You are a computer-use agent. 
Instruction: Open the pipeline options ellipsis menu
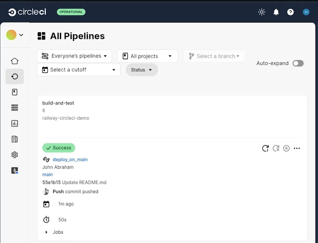296,148
